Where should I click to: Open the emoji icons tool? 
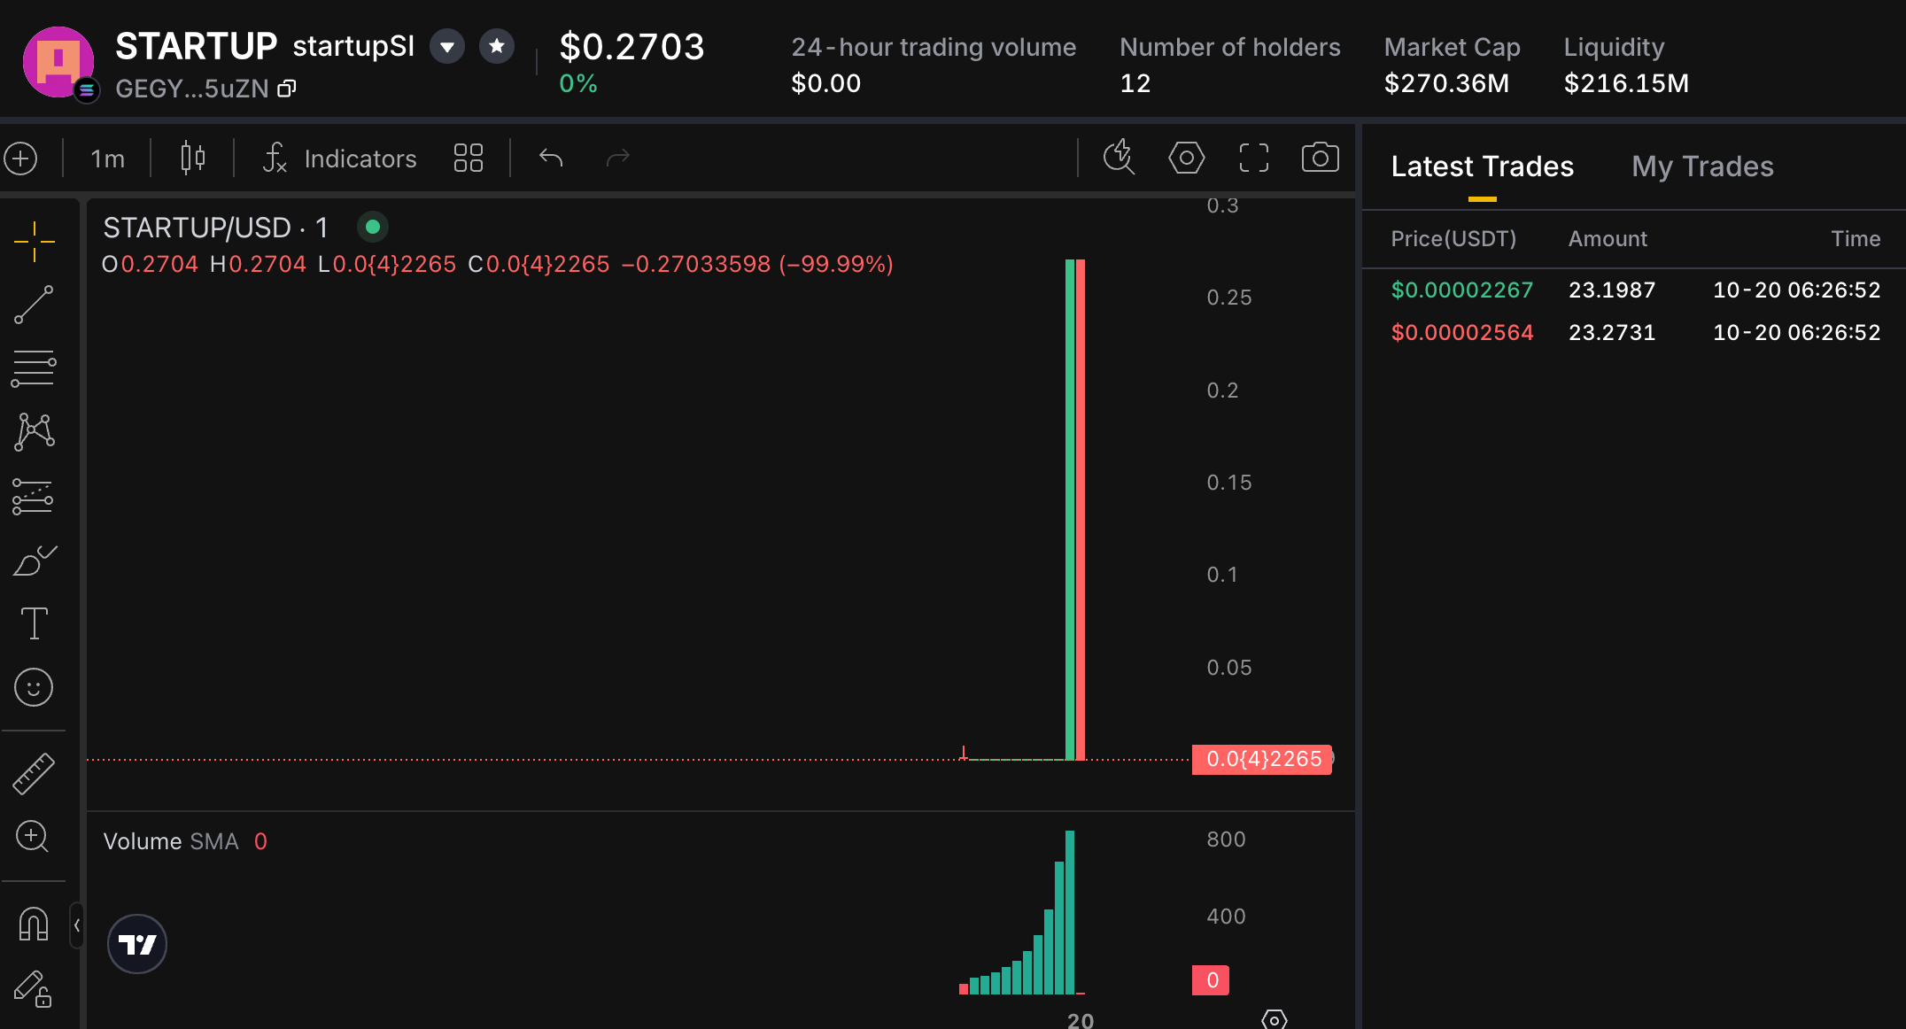tap(34, 687)
